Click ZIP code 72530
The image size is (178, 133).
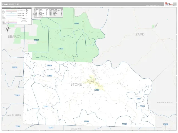[124, 124]
